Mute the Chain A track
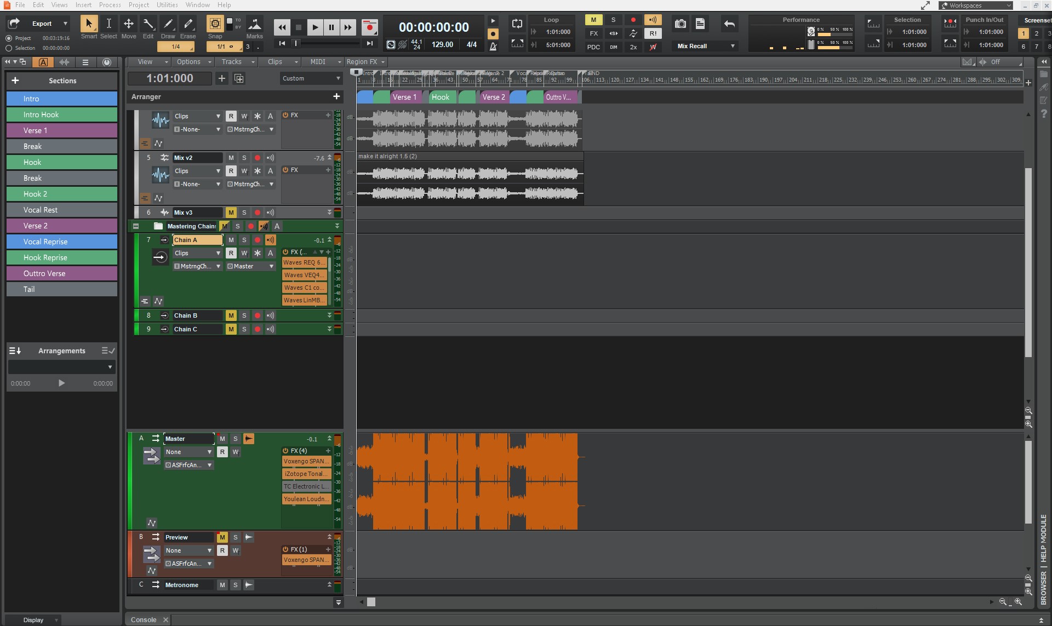The image size is (1052, 626). 231,240
